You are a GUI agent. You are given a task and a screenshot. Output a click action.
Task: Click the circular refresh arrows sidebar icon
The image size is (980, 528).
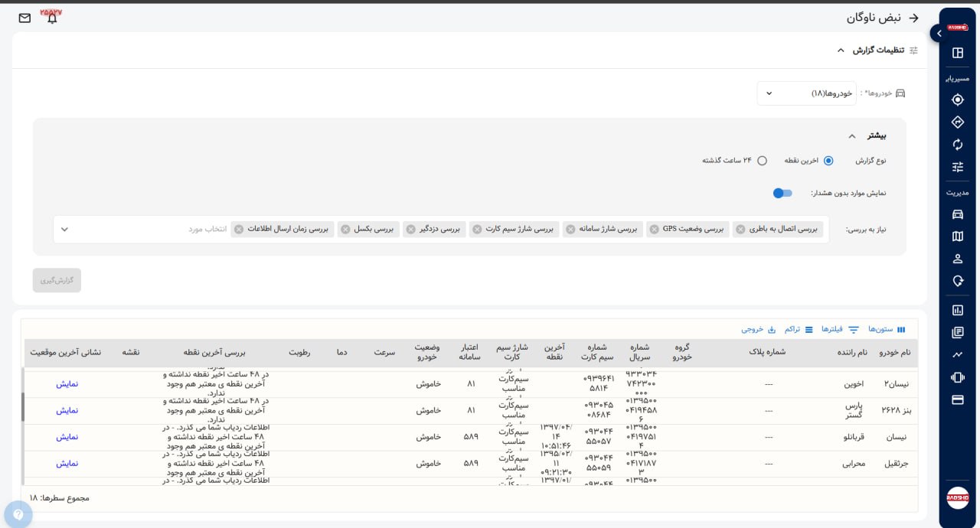coord(957,145)
